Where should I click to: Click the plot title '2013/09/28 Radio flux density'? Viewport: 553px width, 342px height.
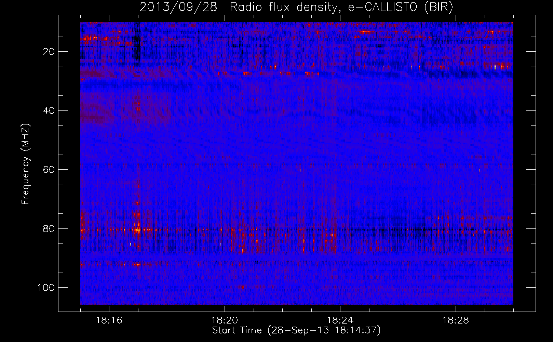pyautogui.click(x=296, y=7)
